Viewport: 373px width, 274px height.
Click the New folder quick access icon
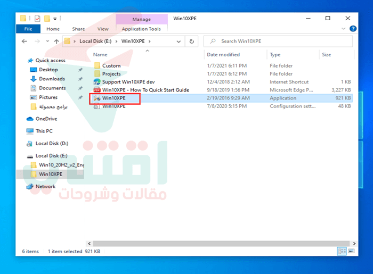click(47, 18)
